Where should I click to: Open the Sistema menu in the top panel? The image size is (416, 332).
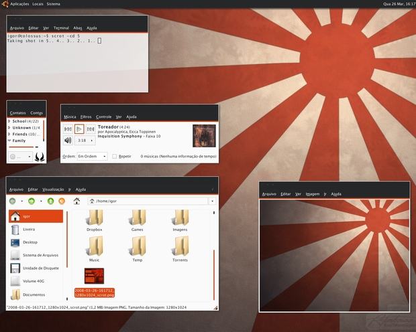point(53,4)
